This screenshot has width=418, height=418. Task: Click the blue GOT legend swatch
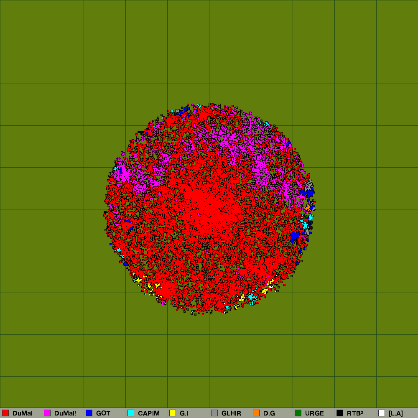[89, 413]
